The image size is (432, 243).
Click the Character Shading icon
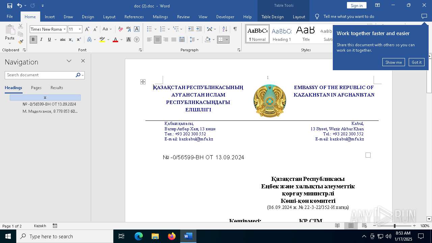click(129, 39)
